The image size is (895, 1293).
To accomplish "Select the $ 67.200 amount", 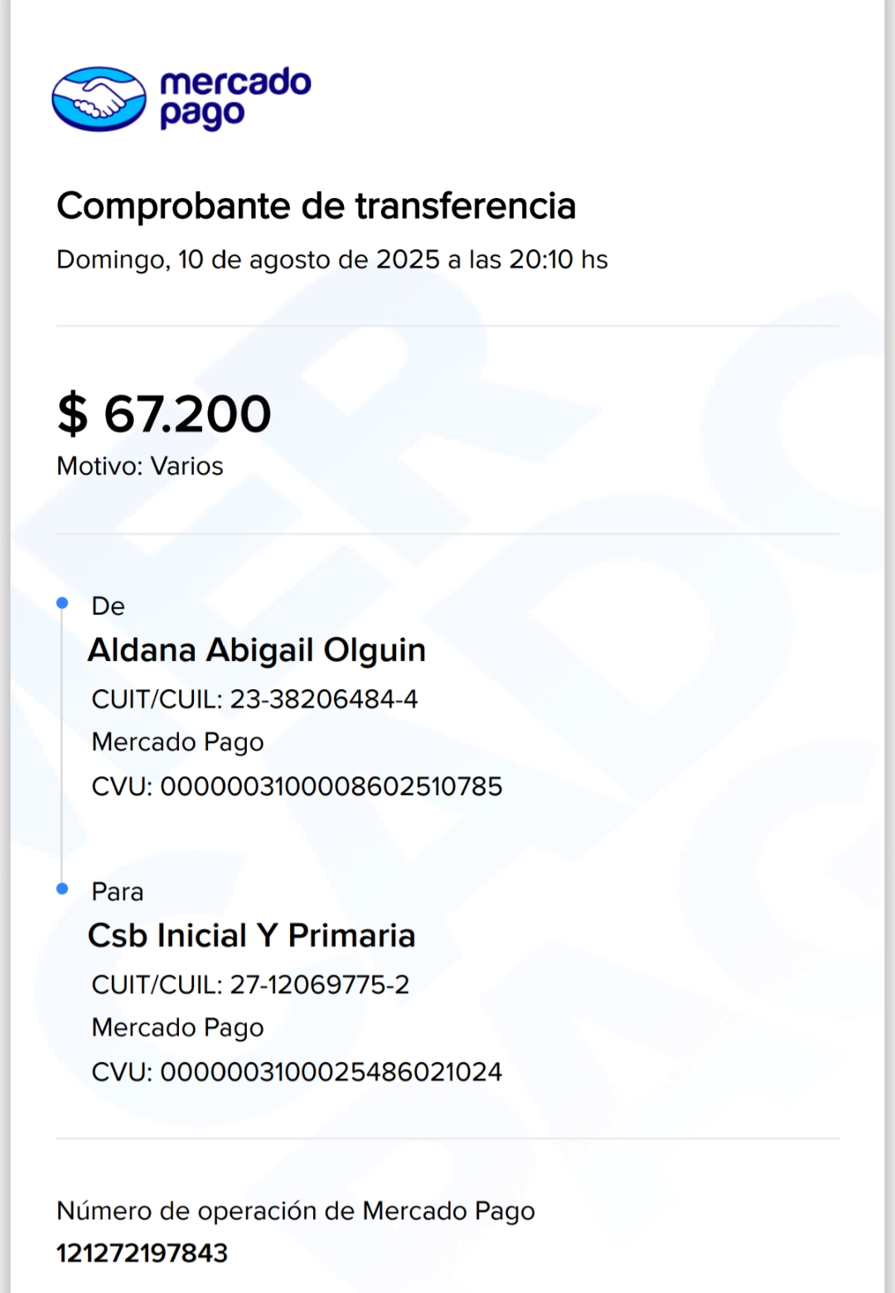I will [164, 413].
